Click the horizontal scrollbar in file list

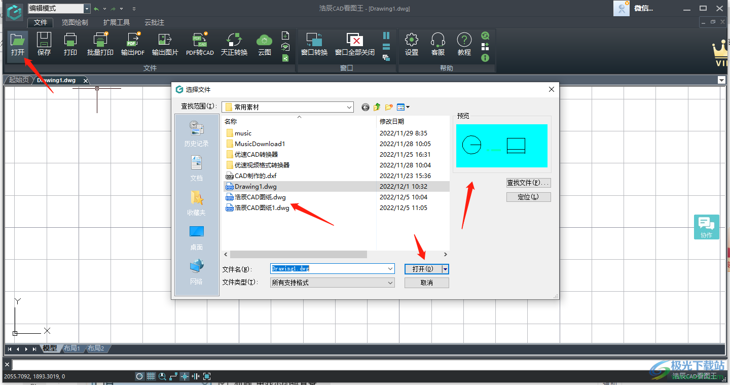tap(298, 254)
